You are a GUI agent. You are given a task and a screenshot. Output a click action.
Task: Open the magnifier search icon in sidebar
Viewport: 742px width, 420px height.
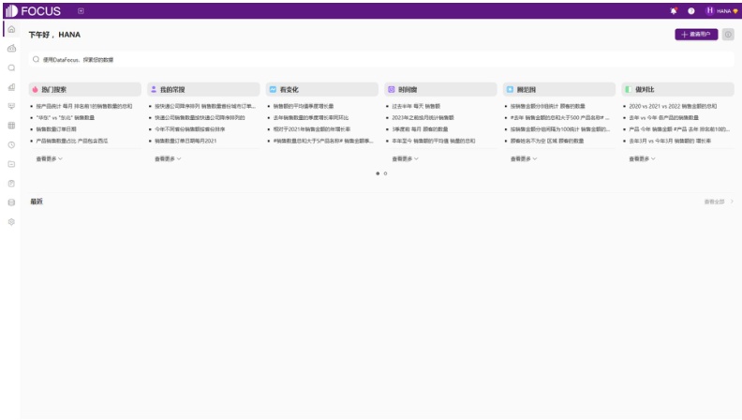pos(12,67)
